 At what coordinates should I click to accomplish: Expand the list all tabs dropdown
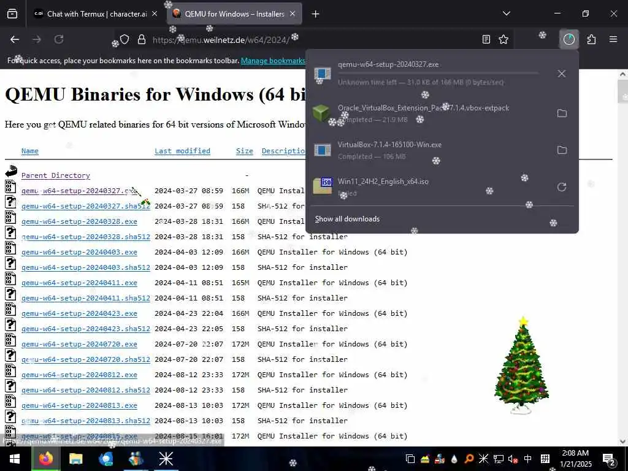(x=507, y=13)
